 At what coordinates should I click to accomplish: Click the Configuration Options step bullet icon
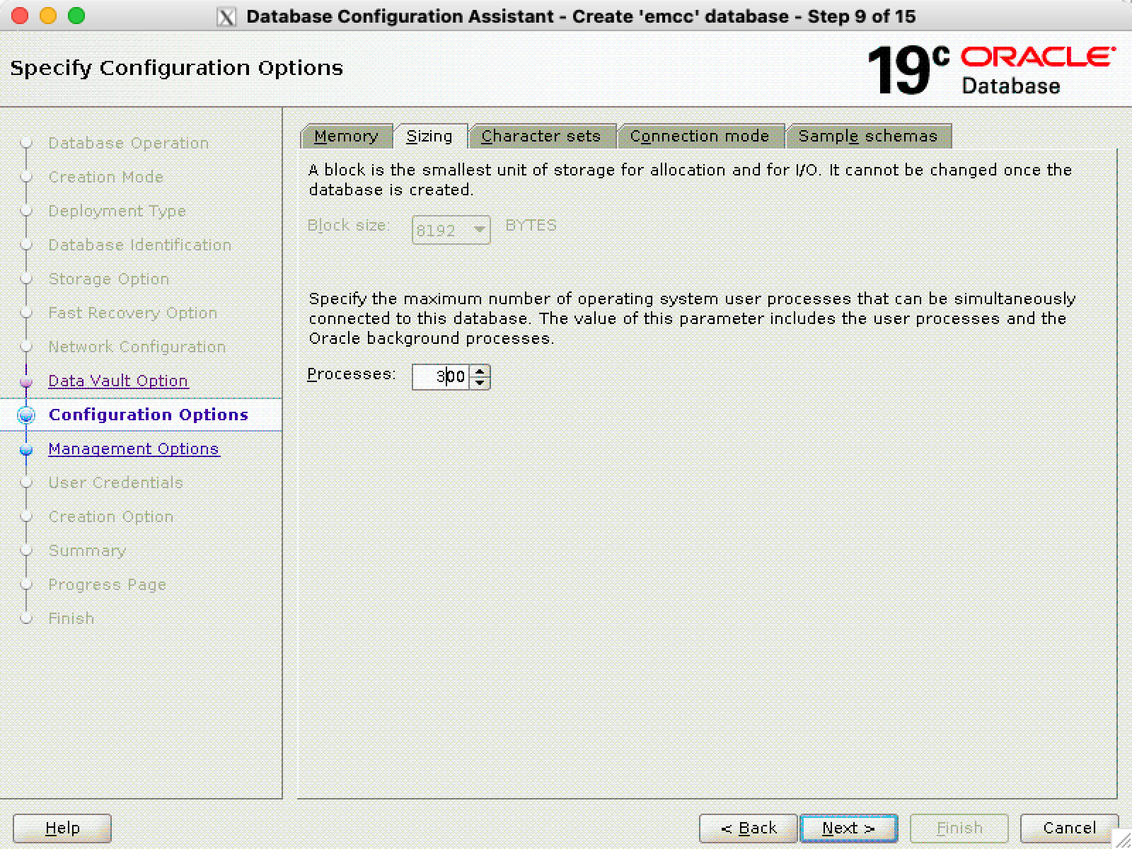pyautogui.click(x=26, y=415)
